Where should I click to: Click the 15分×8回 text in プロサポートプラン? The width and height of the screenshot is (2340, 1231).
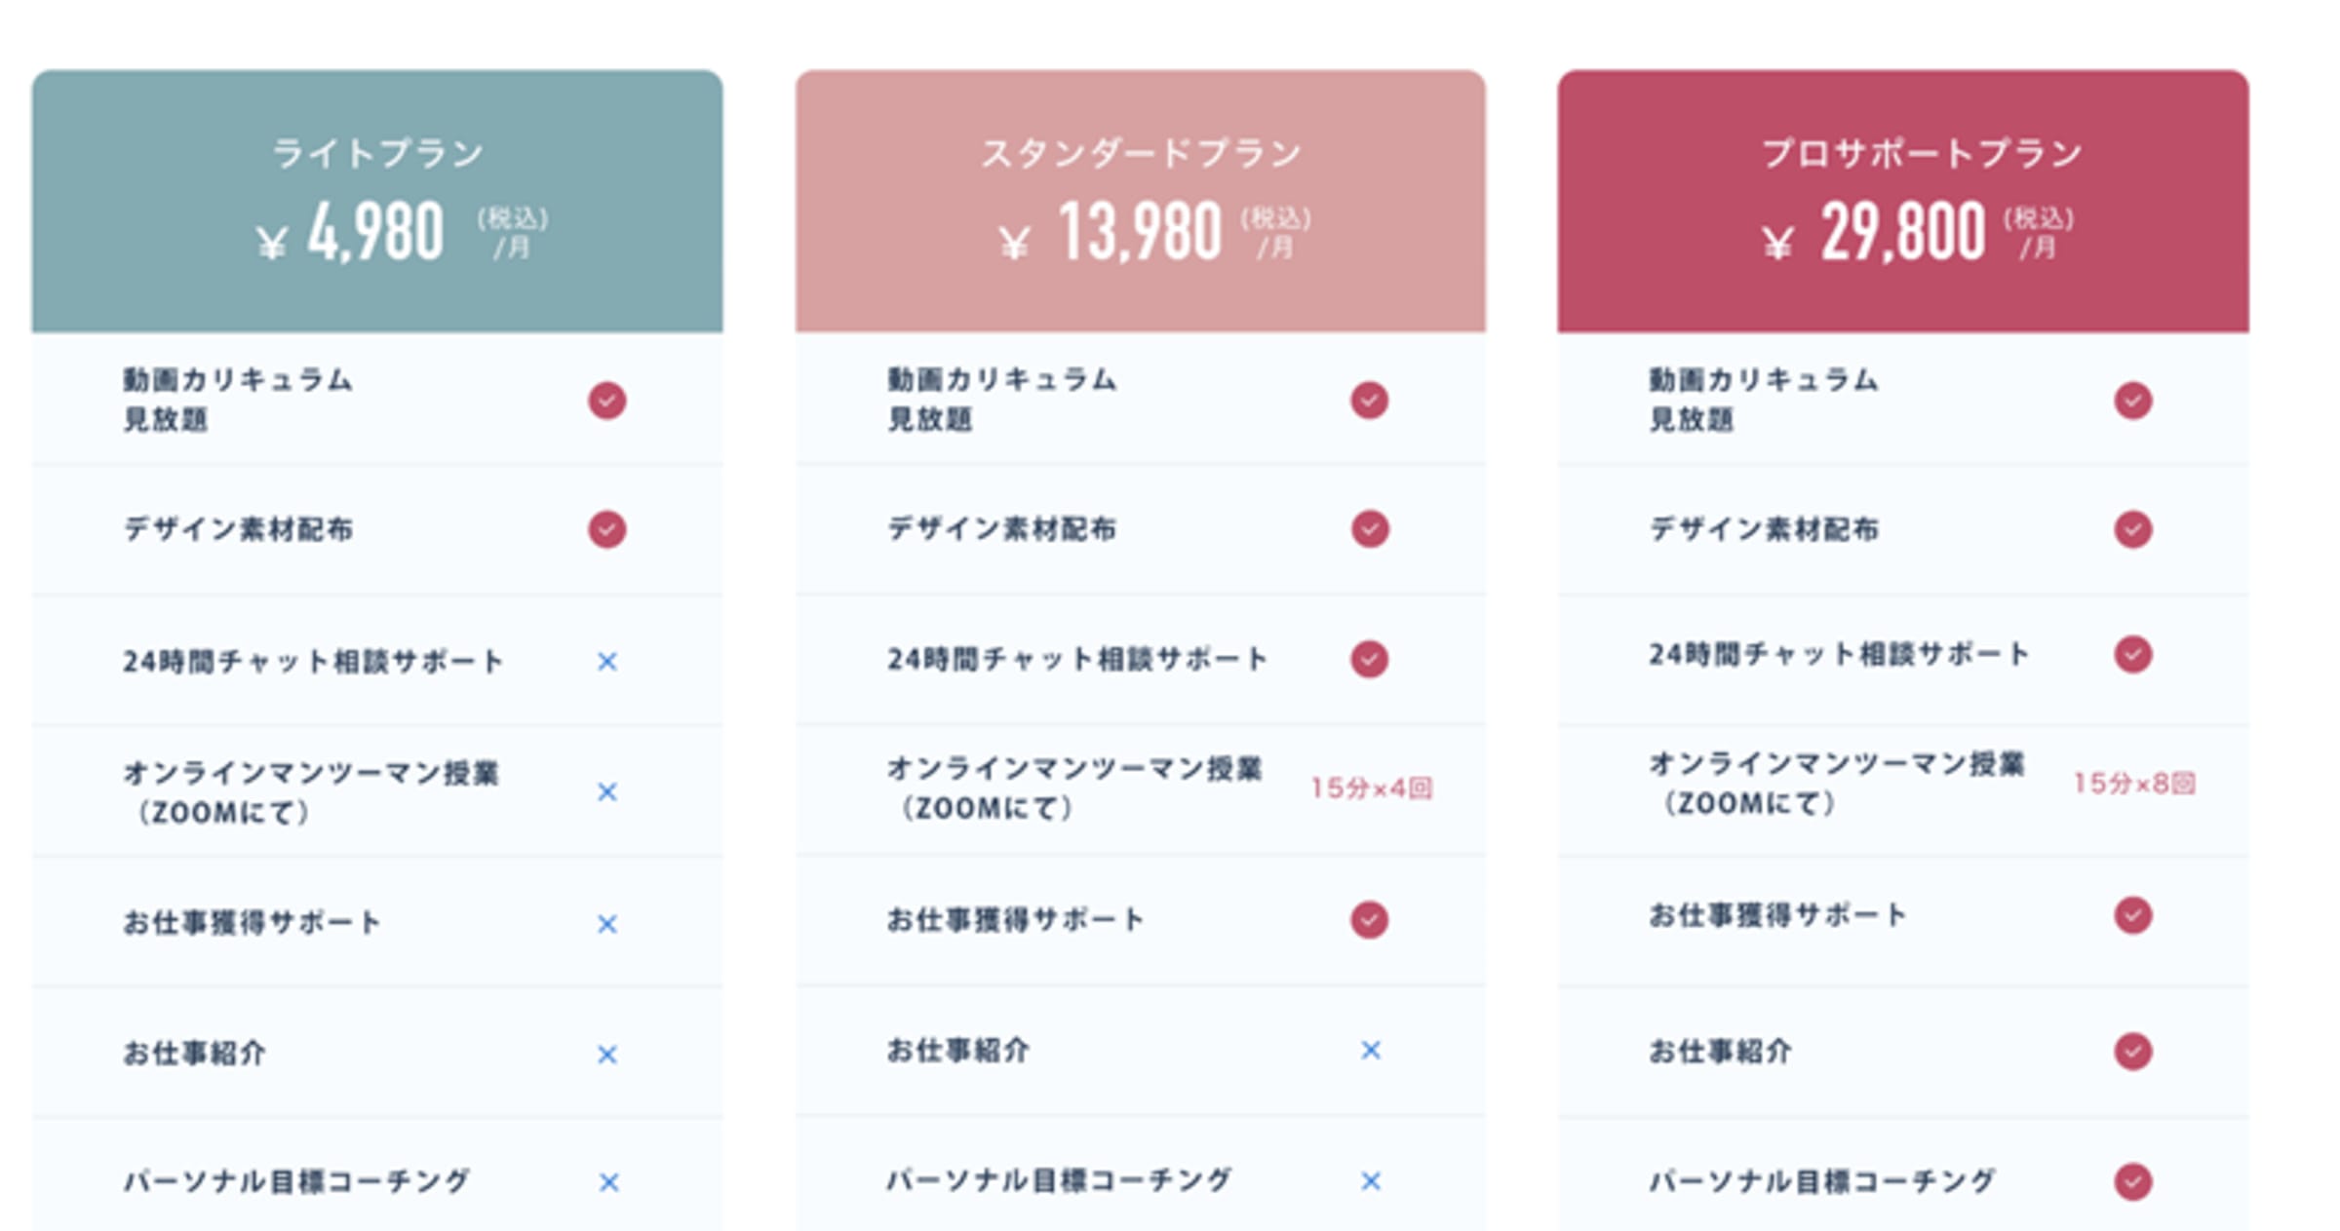(2133, 784)
